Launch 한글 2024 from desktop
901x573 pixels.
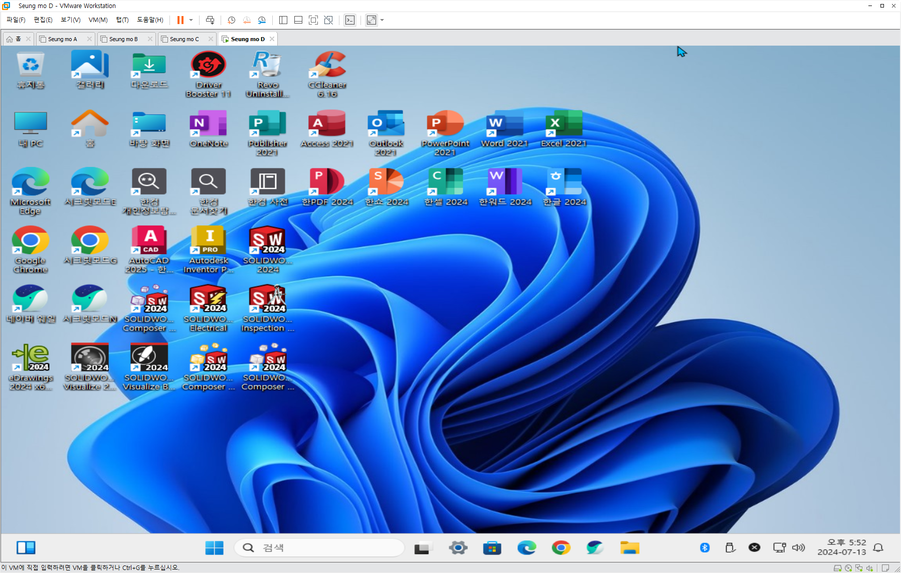coord(565,187)
